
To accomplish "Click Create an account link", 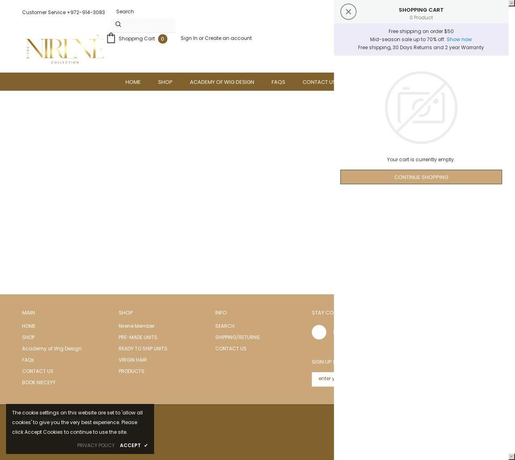I will click(229, 38).
